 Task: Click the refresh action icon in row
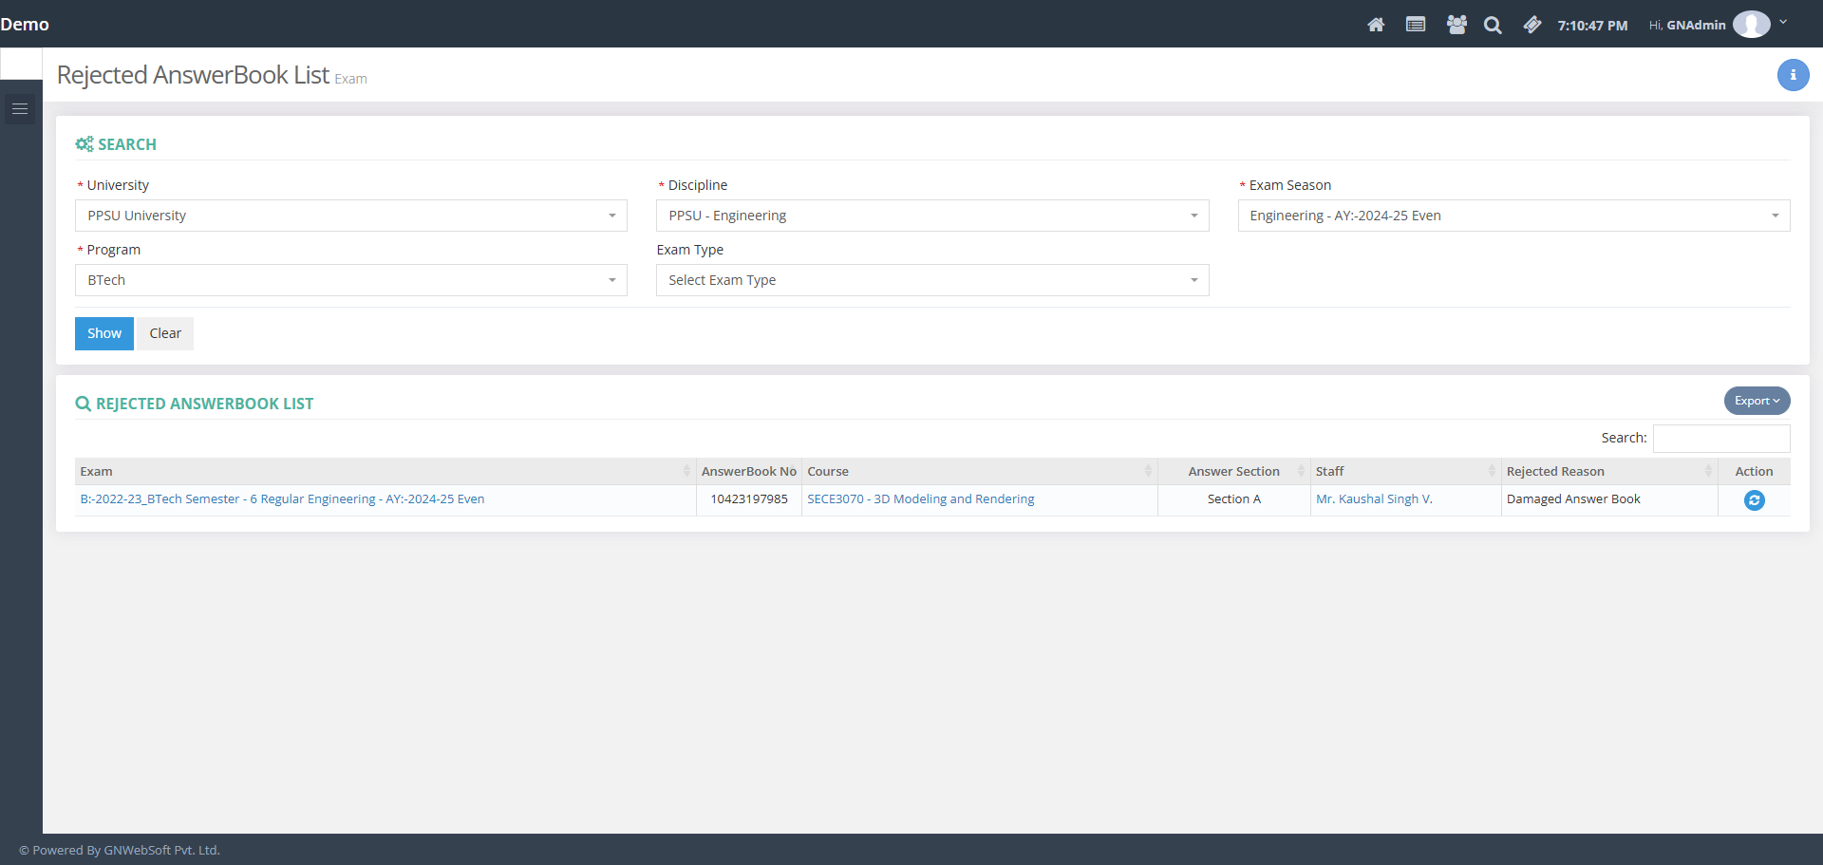pos(1754,500)
